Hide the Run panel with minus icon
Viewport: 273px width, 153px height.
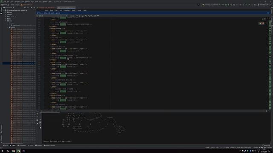269,111
